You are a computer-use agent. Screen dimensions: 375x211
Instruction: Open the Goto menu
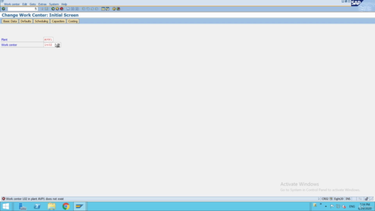tap(33, 4)
